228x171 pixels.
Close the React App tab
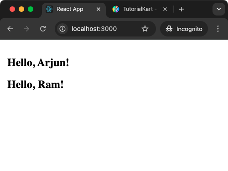click(98, 9)
